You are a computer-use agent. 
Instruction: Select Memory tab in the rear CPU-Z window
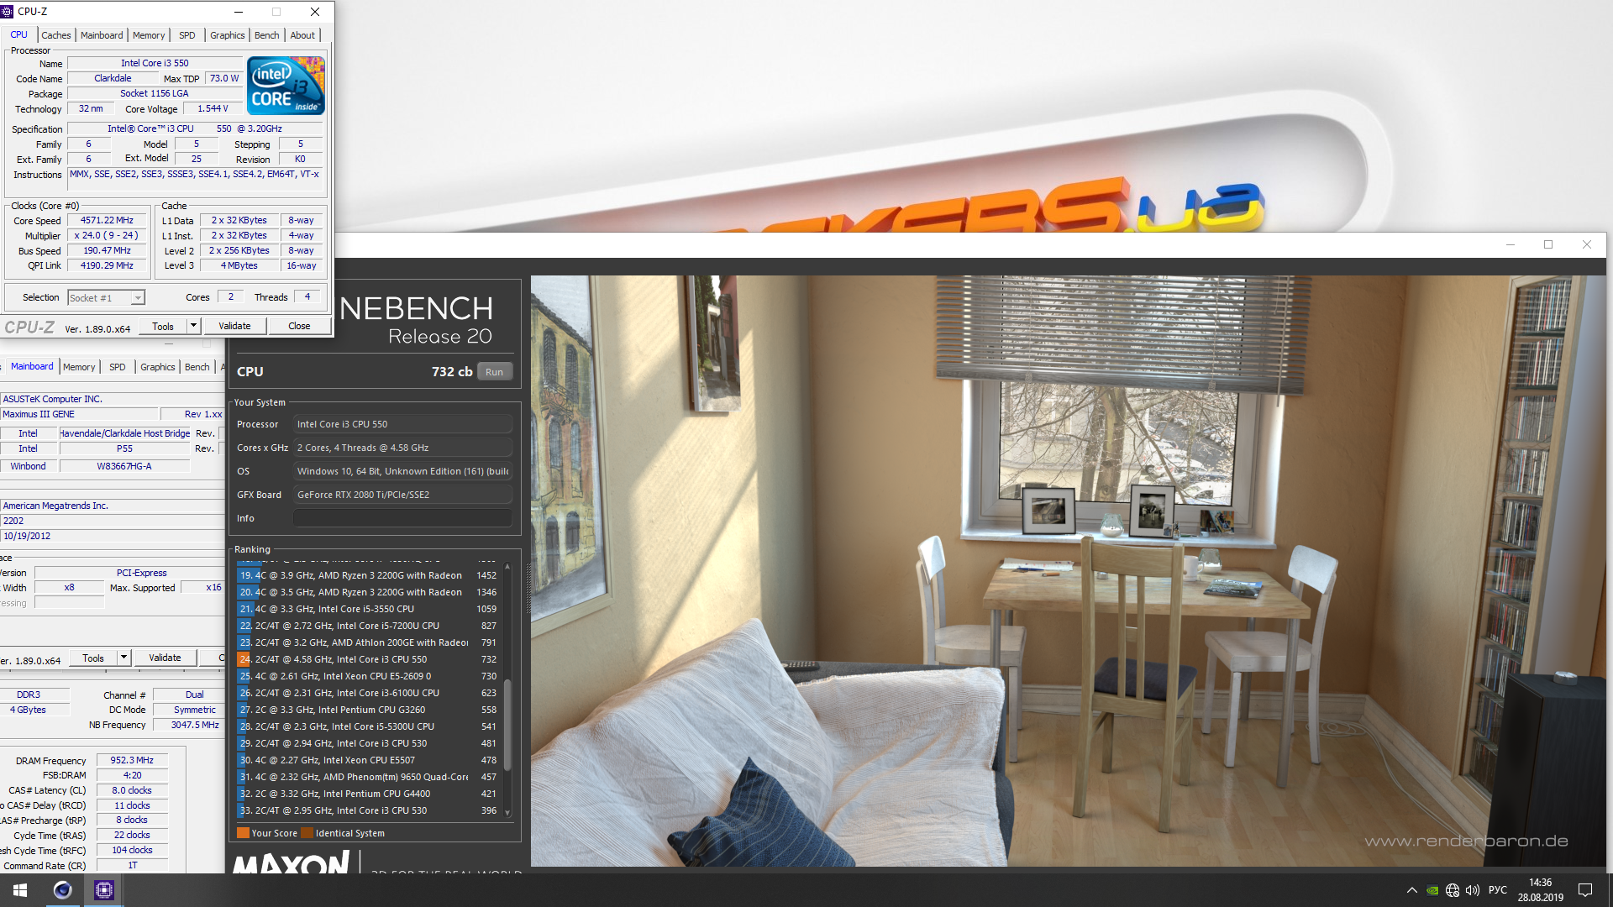coord(79,367)
